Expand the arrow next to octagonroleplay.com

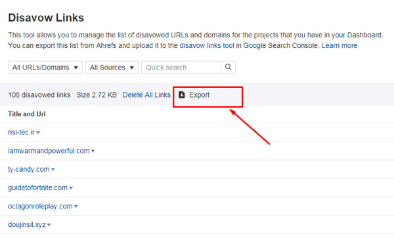tap(76, 207)
